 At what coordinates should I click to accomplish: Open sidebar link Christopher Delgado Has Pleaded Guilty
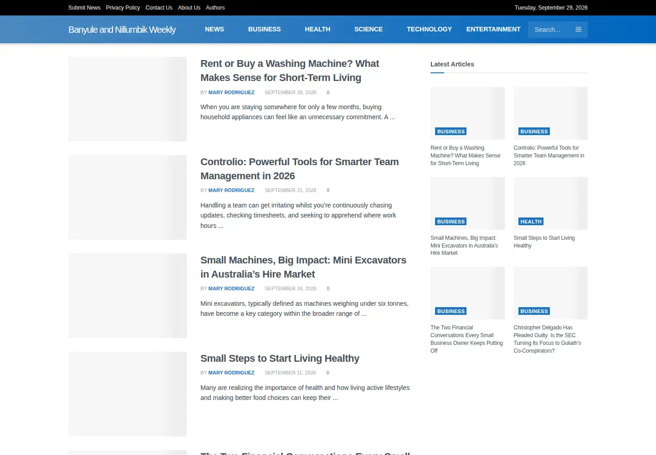[547, 339]
